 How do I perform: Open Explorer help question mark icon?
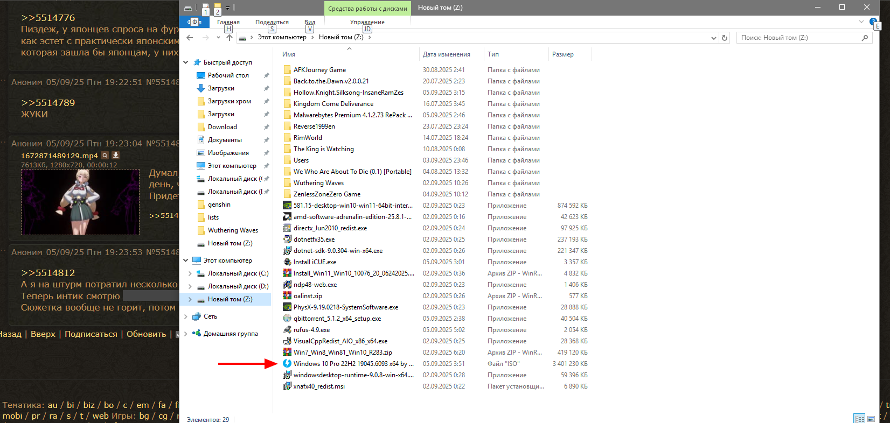[873, 22]
